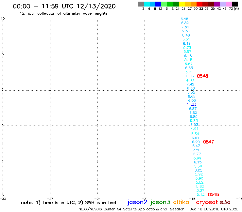Select the 6.45 wave height value
Image resolution: width=242 pixels, height=212 pixels.
(184, 19)
